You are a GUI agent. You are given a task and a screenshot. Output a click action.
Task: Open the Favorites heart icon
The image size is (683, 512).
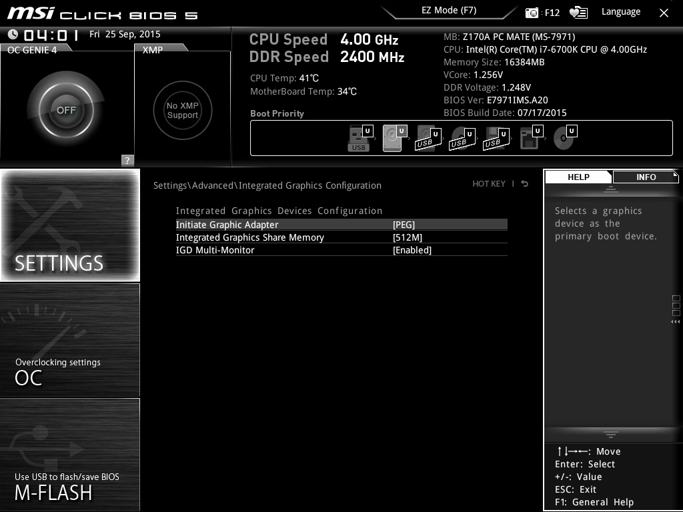(x=578, y=13)
